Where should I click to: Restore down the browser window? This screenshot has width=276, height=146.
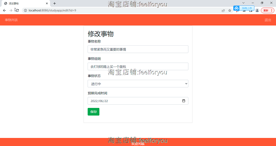click(x=262, y=3)
